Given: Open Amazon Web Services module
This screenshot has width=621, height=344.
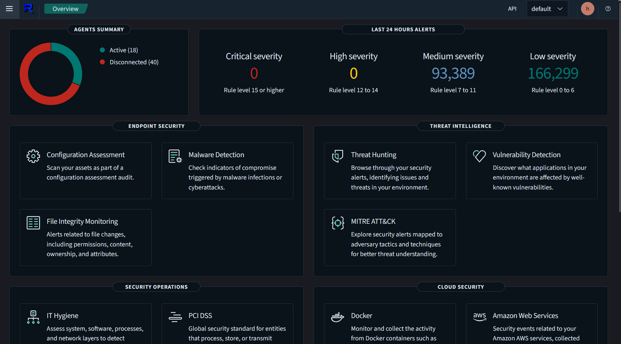Looking at the screenshot, I should point(532,324).
